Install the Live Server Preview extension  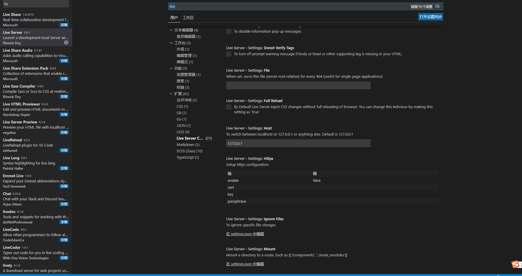(64, 133)
